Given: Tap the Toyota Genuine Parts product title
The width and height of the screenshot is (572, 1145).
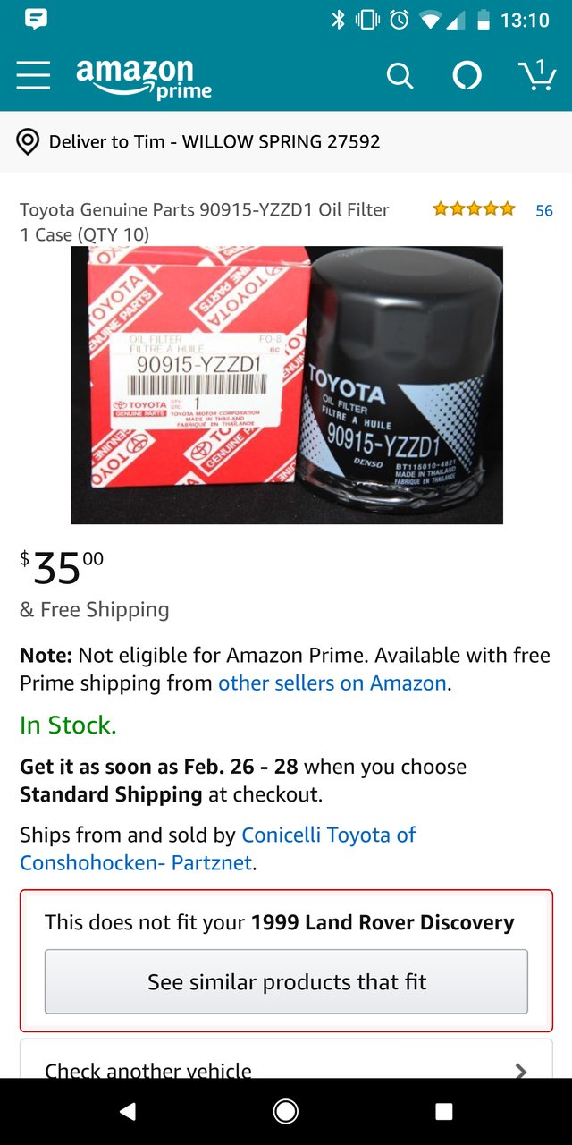Looking at the screenshot, I should click(205, 222).
